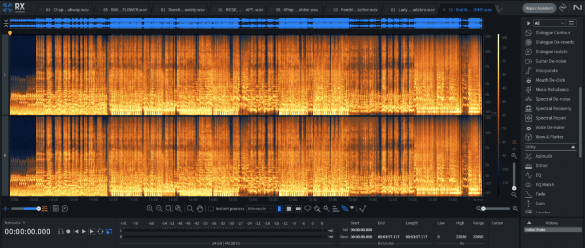
Task: Click zoom to selection icon
Action: pos(169,209)
